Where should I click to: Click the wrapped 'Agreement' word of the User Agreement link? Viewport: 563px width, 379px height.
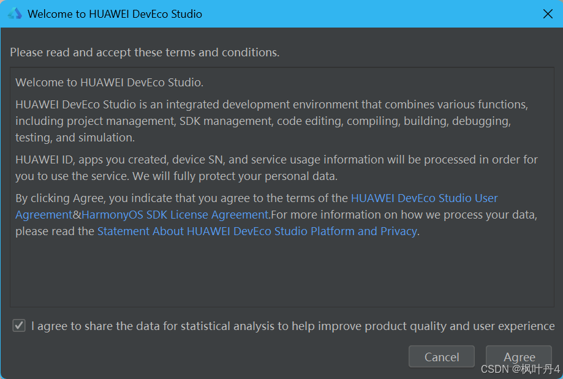[x=43, y=215]
